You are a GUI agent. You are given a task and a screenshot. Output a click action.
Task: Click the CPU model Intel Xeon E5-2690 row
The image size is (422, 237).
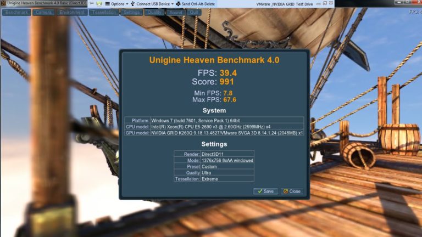coord(214,127)
